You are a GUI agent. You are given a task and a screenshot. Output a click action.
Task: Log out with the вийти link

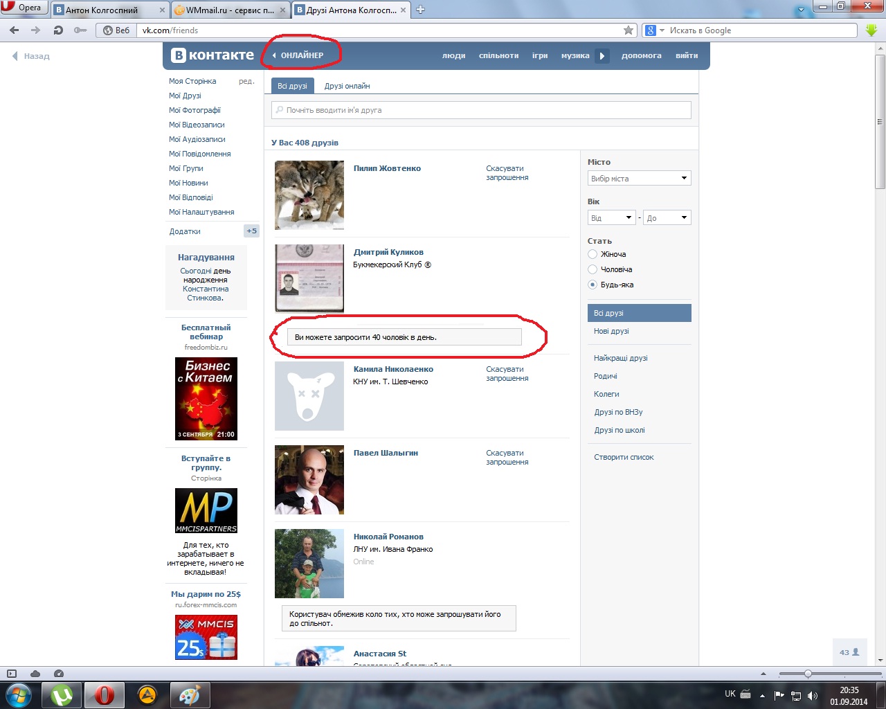(x=687, y=55)
